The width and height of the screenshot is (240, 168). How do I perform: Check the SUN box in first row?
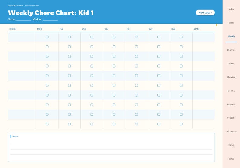[181, 37]
